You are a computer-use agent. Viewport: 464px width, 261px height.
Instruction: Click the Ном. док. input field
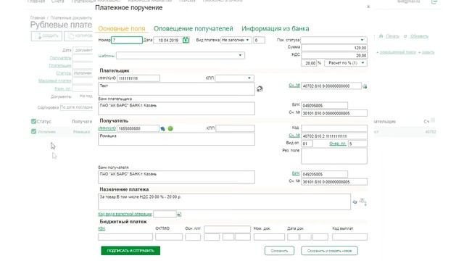click(x=269, y=237)
